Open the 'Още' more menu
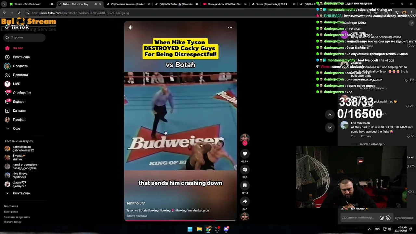Image resolution: width=416 pixels, height=234 pixels. click(x=16, y=129)
